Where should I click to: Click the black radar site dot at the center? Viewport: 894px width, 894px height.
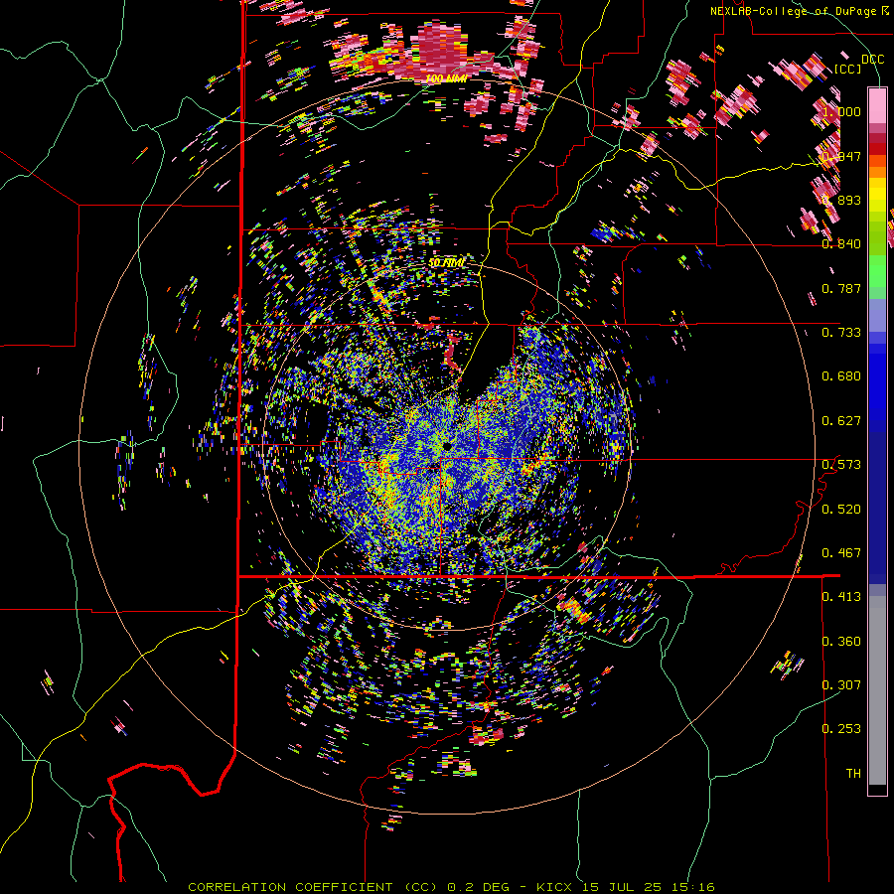click(446, 445)
